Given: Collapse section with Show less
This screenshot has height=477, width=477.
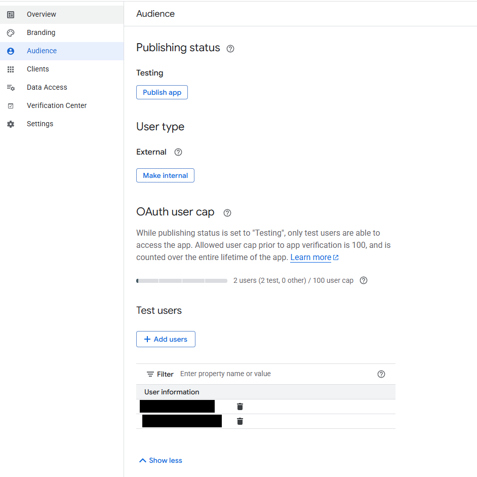Looking at the screenshot, I should [161, 460].
